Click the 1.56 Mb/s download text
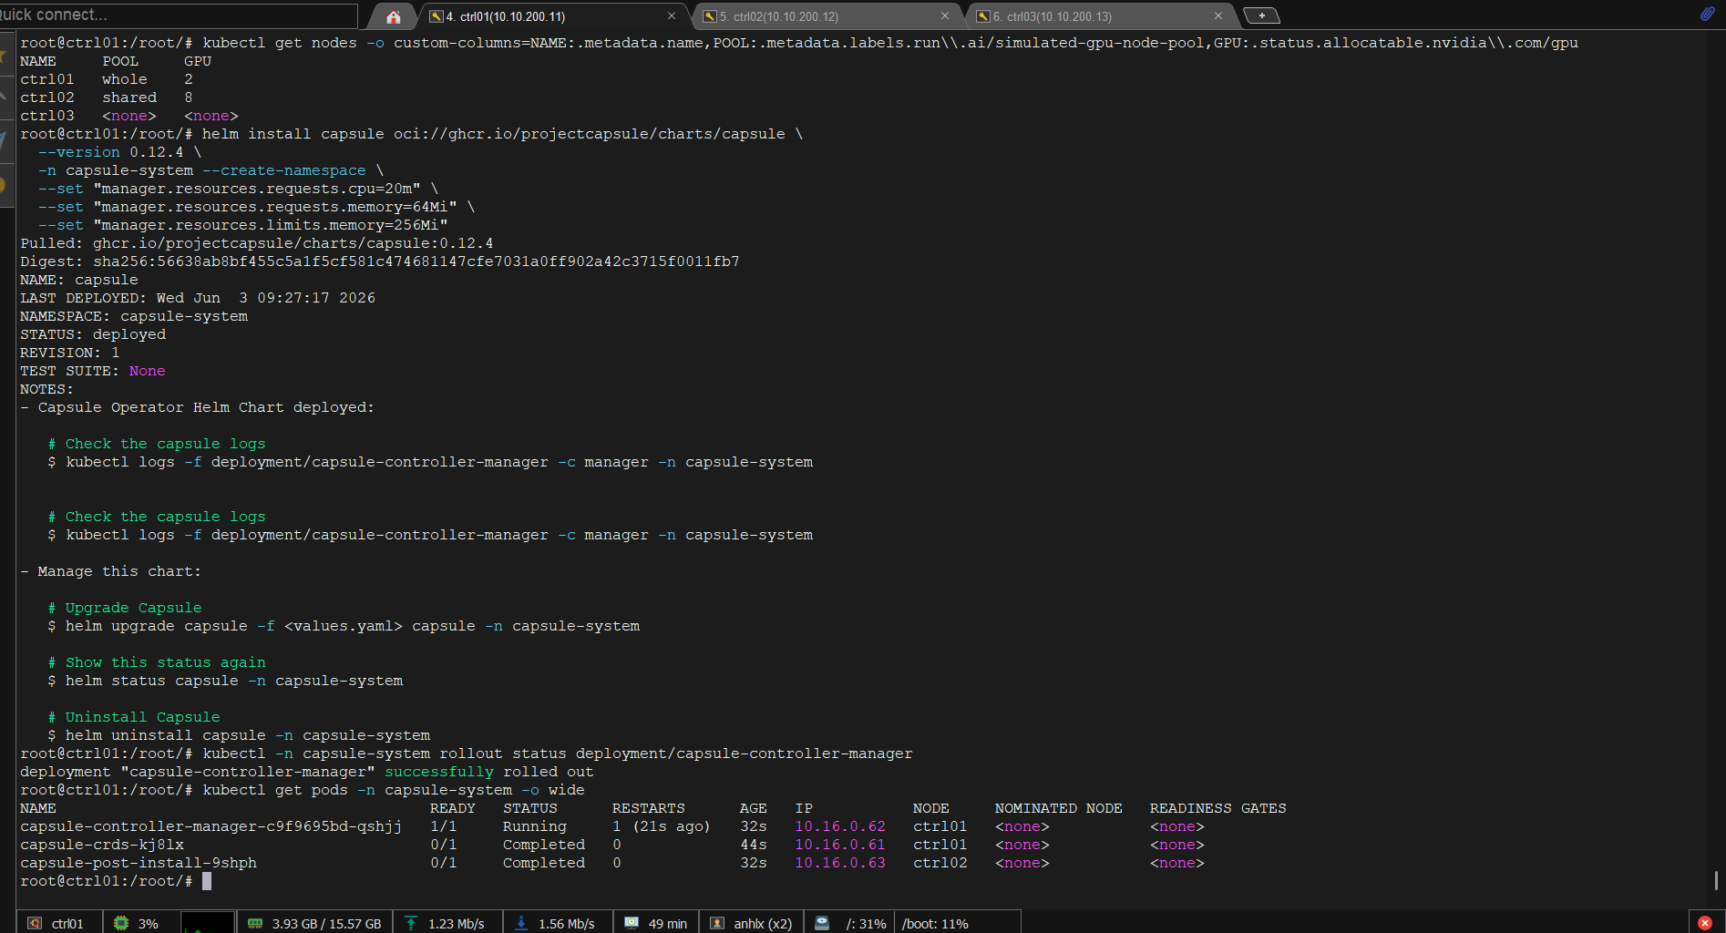The height and width of the screenshot is (933, 1726). [x=567, y=924]
